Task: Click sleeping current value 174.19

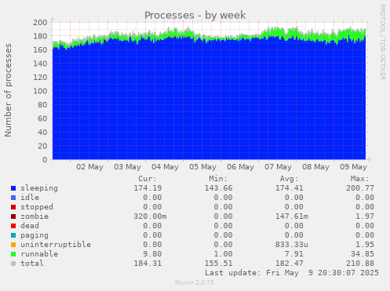Action: click(148, 188)
